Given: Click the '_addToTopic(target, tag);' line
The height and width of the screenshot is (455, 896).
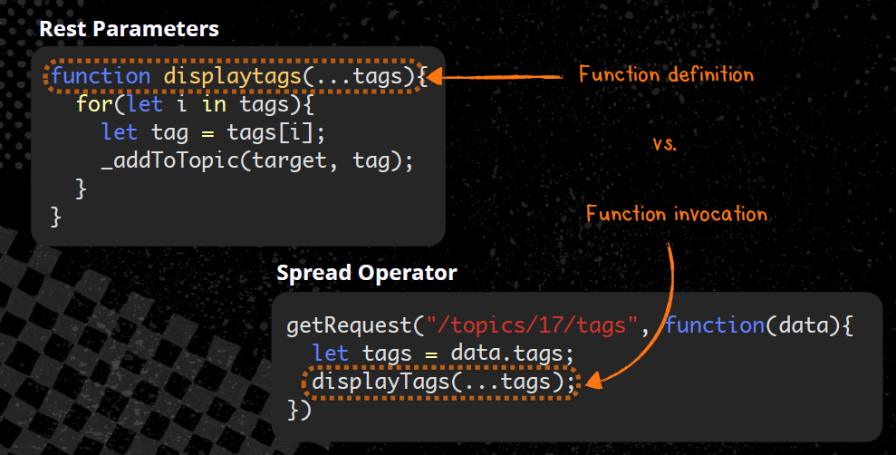Looking at the screenshot, I should [x=257, y=160].
